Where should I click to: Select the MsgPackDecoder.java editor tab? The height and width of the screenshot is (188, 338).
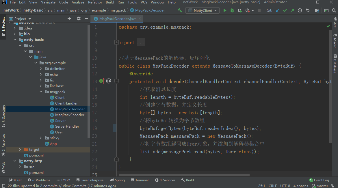pos(118,18)
